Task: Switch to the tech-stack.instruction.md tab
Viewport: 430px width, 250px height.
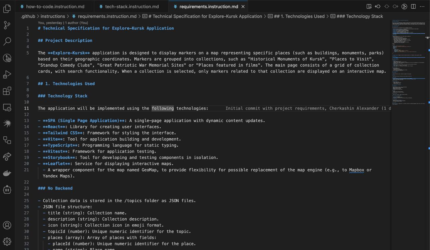Action: [132, 6]
